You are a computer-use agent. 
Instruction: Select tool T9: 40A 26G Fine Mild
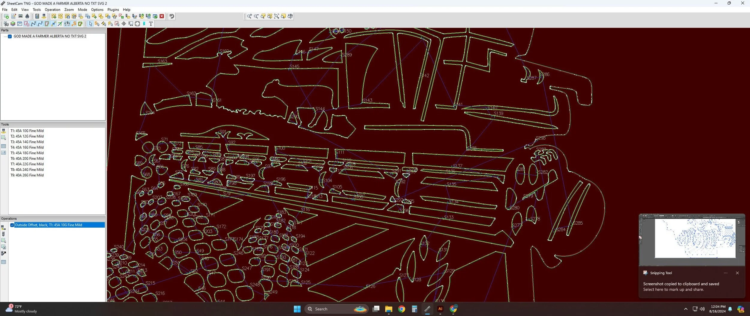[x=27, y=175]
